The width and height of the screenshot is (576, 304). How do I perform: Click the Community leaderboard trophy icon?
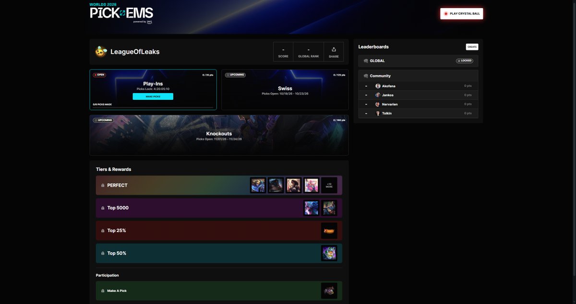click(366, 76)
